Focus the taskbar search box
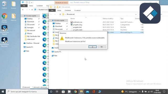Image resolution: width=168 pixels, height=94 pixels. coord(27,92)
